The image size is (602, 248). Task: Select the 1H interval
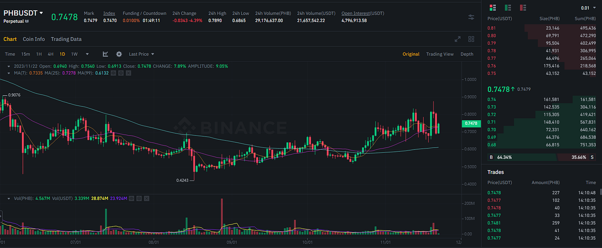click(x=39, y=54)
